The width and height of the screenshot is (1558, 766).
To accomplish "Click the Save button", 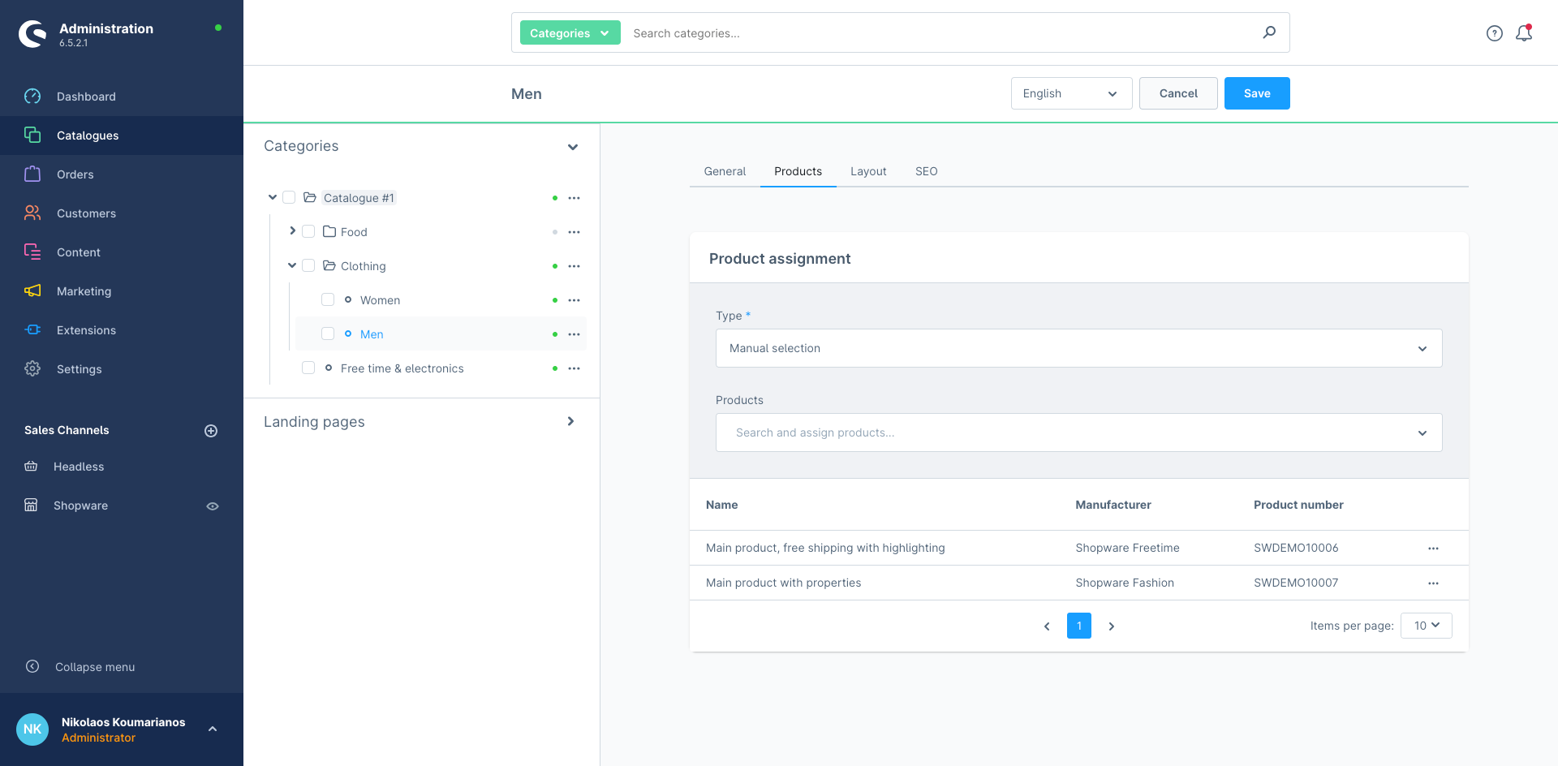I will pyautogui.click(x=1257, y=93).
